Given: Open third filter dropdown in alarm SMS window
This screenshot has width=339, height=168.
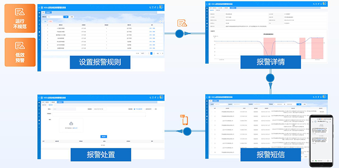Looking at the screenshot, I should (261, 104).
